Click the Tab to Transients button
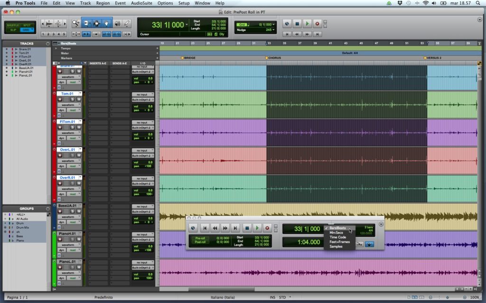 click(86, 34)
